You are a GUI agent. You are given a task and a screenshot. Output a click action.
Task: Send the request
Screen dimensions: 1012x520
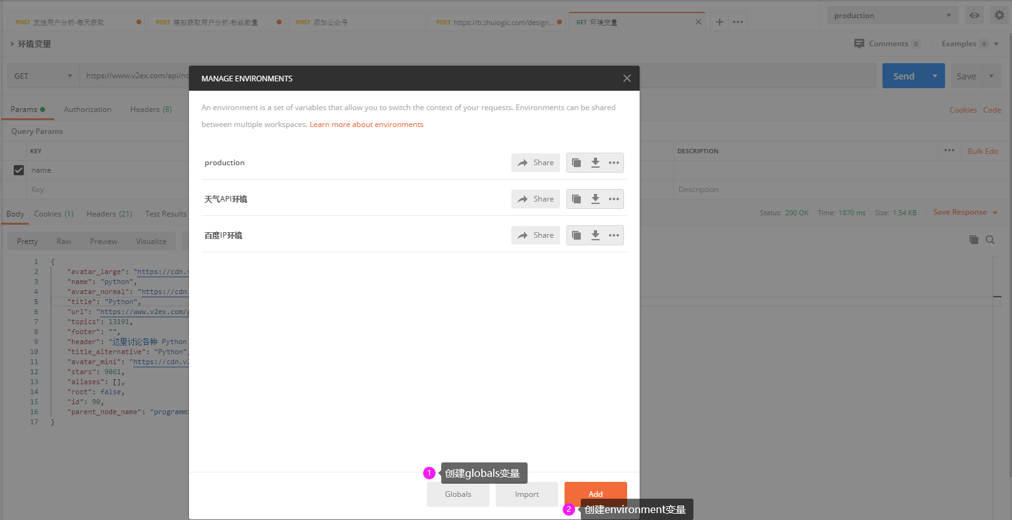click(x=904, y=76)
